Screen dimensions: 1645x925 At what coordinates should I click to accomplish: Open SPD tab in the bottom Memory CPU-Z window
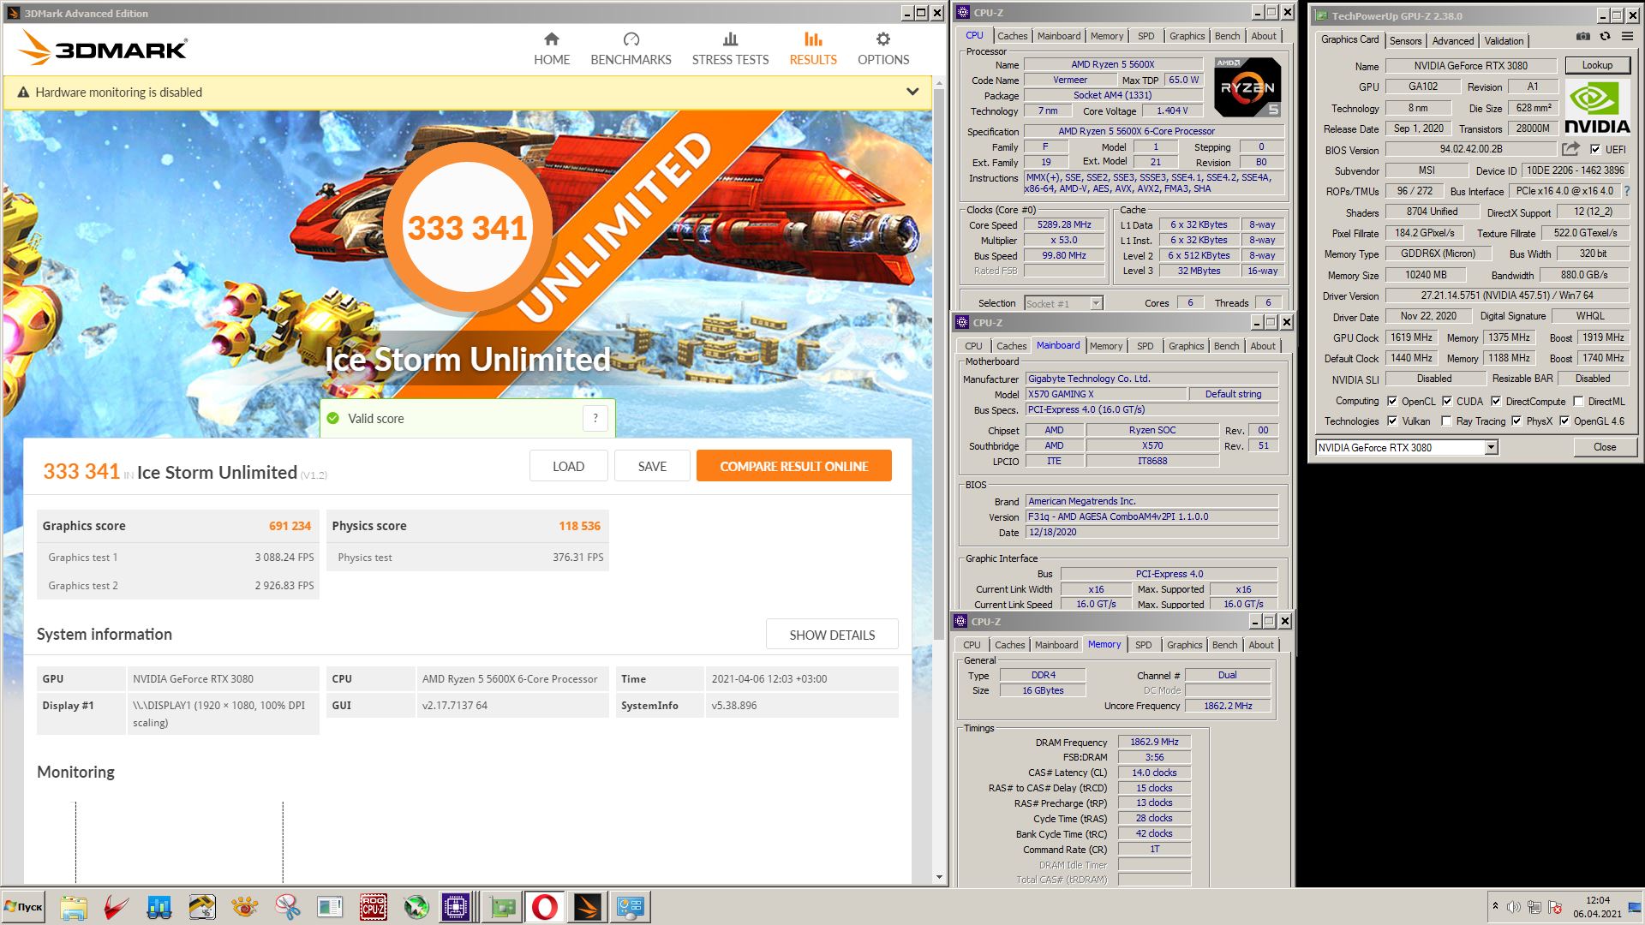(x=1143, y=645)
